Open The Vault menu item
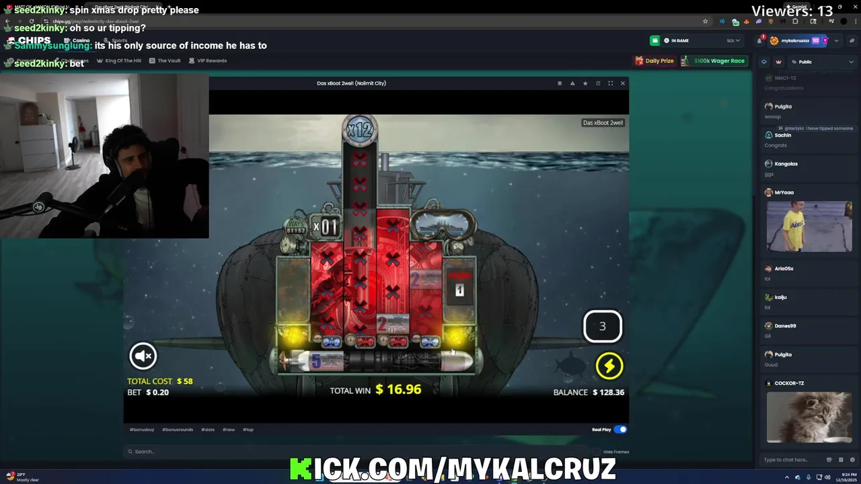Image resolution: width=861 pixels, height=484 pixels. coord(165,61)
